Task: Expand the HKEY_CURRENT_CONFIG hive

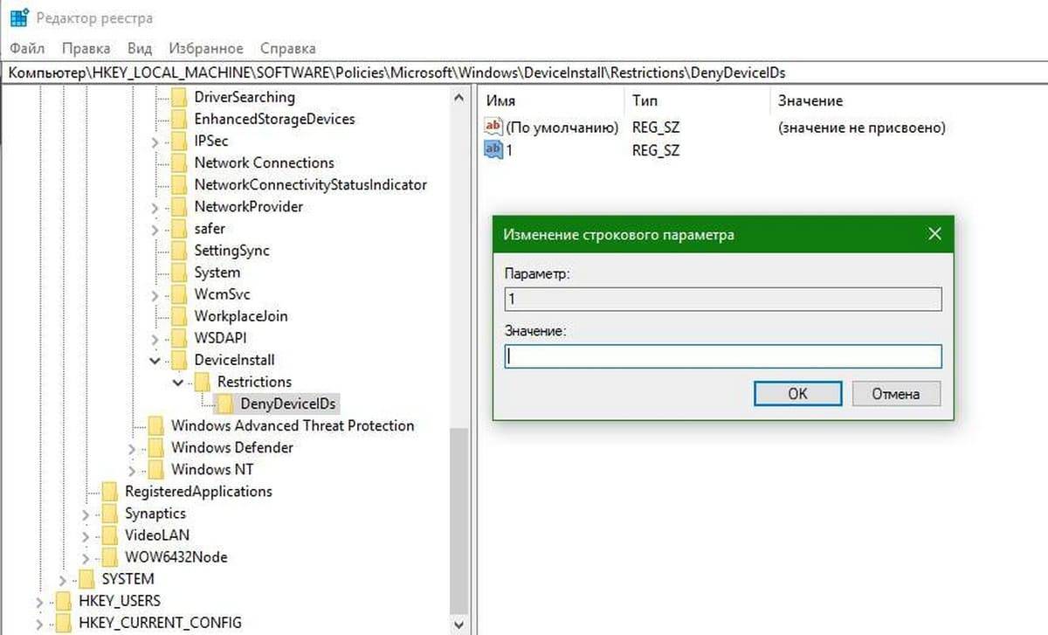Action: pyautogui.click(x=39, y=623)
